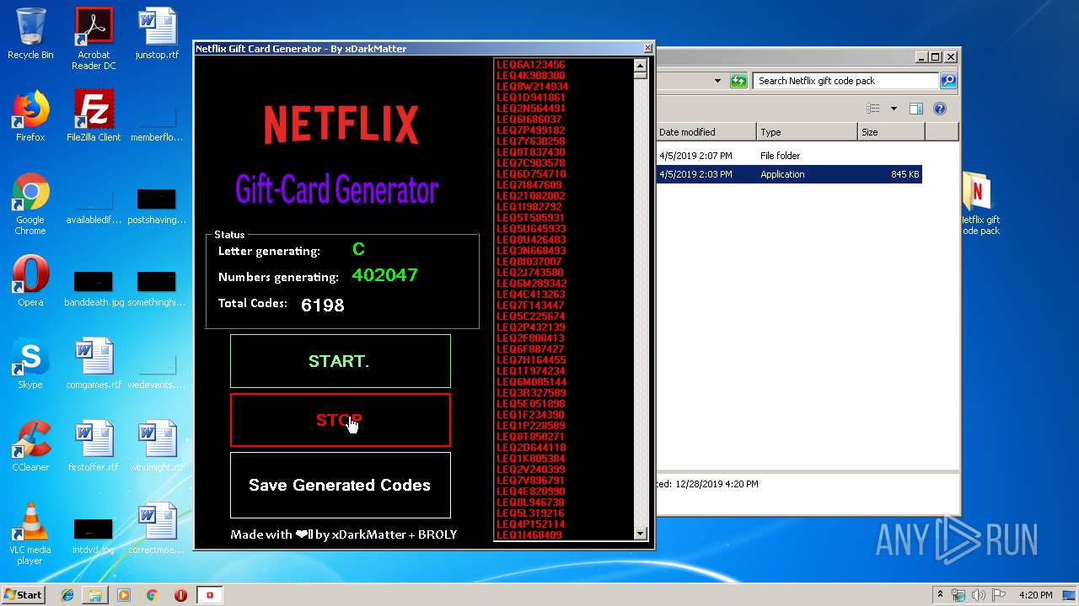Viewport: 1079px width, 606px height.
Task: Expand the Explorer view options dropdown arrow
Action: tap(894, 109)
